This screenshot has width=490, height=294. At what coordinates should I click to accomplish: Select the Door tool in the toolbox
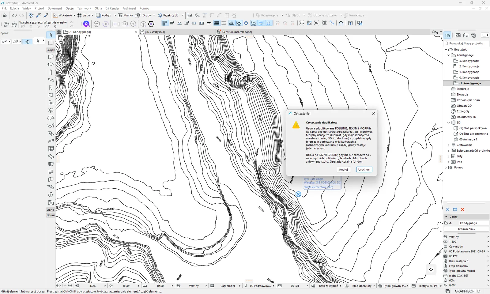[51, 88]
